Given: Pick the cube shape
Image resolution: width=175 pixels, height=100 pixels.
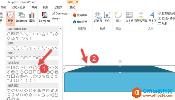Looking at the screenshot, I should 9,77.
